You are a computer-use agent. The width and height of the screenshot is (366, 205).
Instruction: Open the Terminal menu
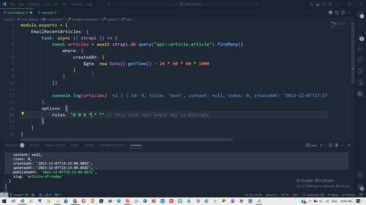pos(77,4)
